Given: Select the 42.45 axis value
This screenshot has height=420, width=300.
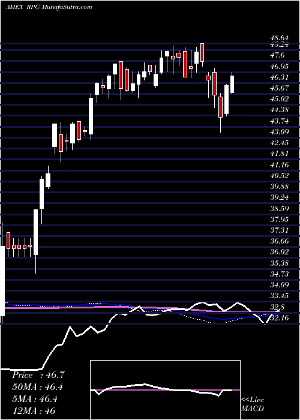Looking at the screenshot, I should [279, 143].
